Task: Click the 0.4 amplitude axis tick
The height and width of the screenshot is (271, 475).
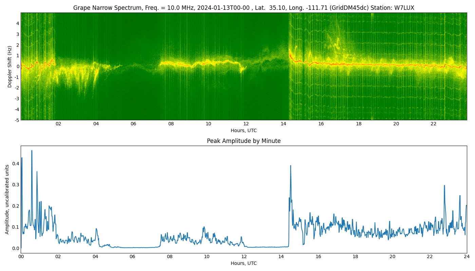Action: coord(16,164)
